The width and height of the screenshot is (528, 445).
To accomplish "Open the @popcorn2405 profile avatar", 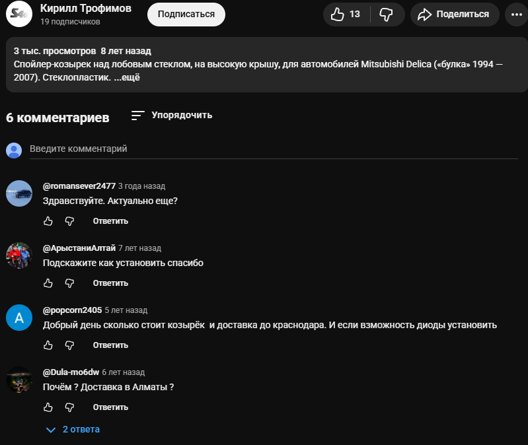I will (19, 318).
